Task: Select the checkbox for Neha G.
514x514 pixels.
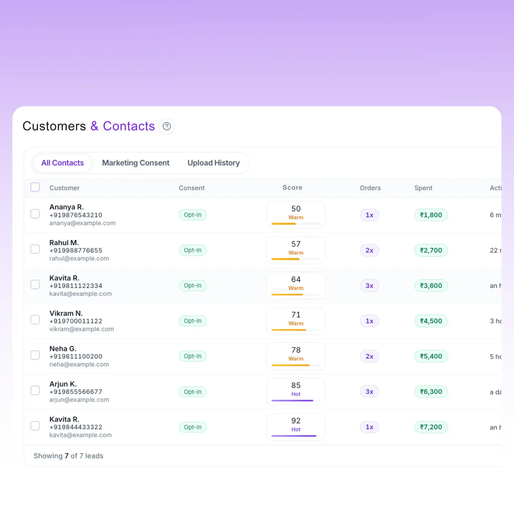Action: tap(35, 355)
